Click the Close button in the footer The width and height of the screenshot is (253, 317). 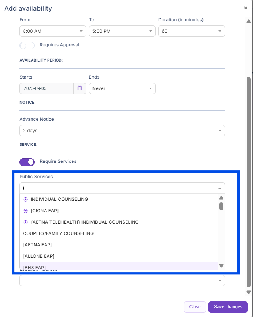tap(195, 307)
